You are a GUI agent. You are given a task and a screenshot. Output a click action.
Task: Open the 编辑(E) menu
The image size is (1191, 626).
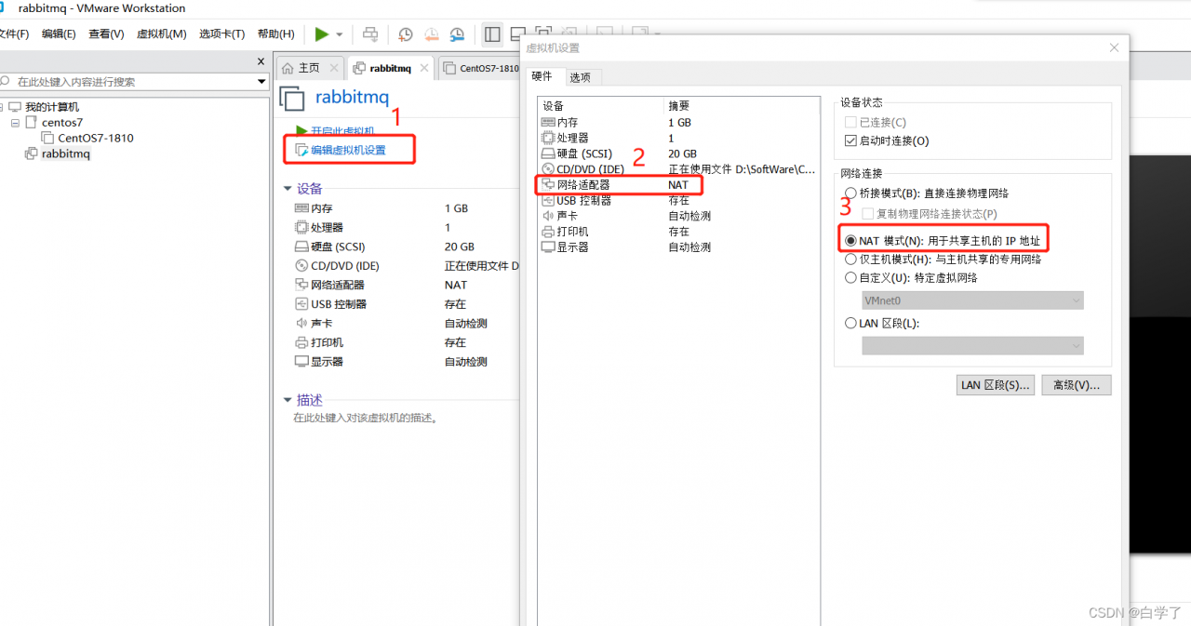[59, 34]
